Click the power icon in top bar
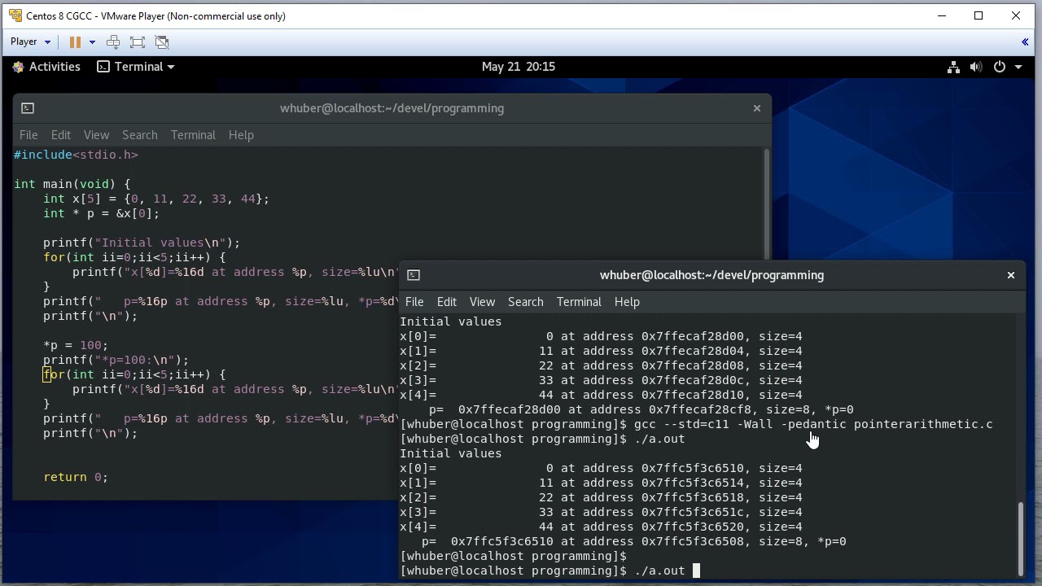 (x=1000, y=67)
